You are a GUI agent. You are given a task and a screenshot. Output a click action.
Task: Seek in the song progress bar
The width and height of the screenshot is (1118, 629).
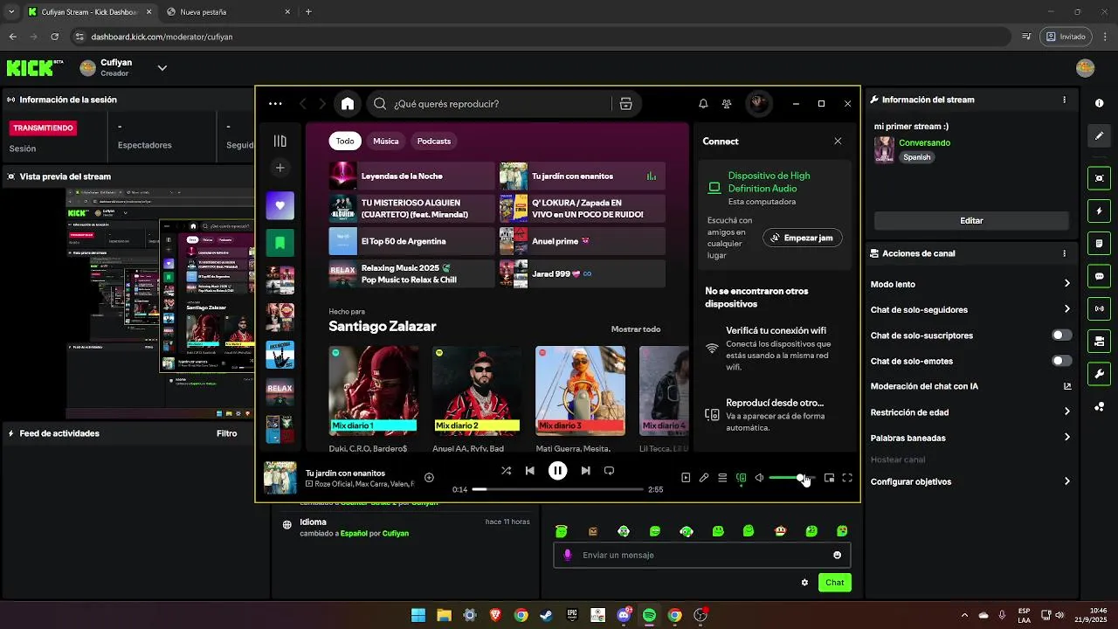[x=557, y=489]
